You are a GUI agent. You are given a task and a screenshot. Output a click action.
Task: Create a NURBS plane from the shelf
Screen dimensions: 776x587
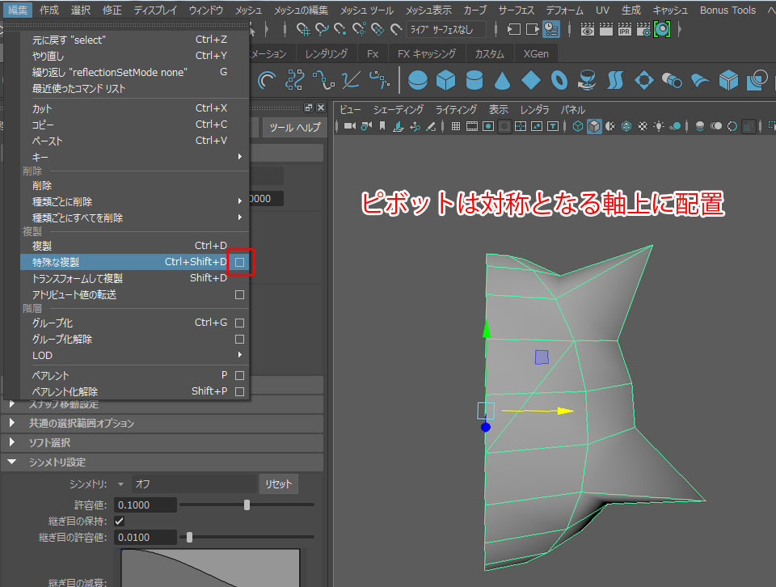530,80
